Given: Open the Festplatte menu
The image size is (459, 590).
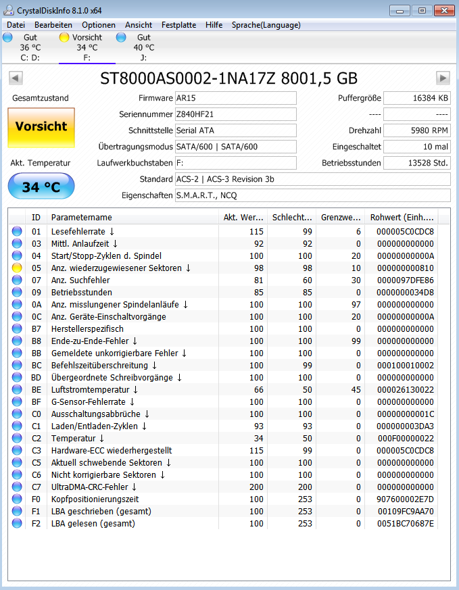Looking at the screenshot, I should click(178, 25).
